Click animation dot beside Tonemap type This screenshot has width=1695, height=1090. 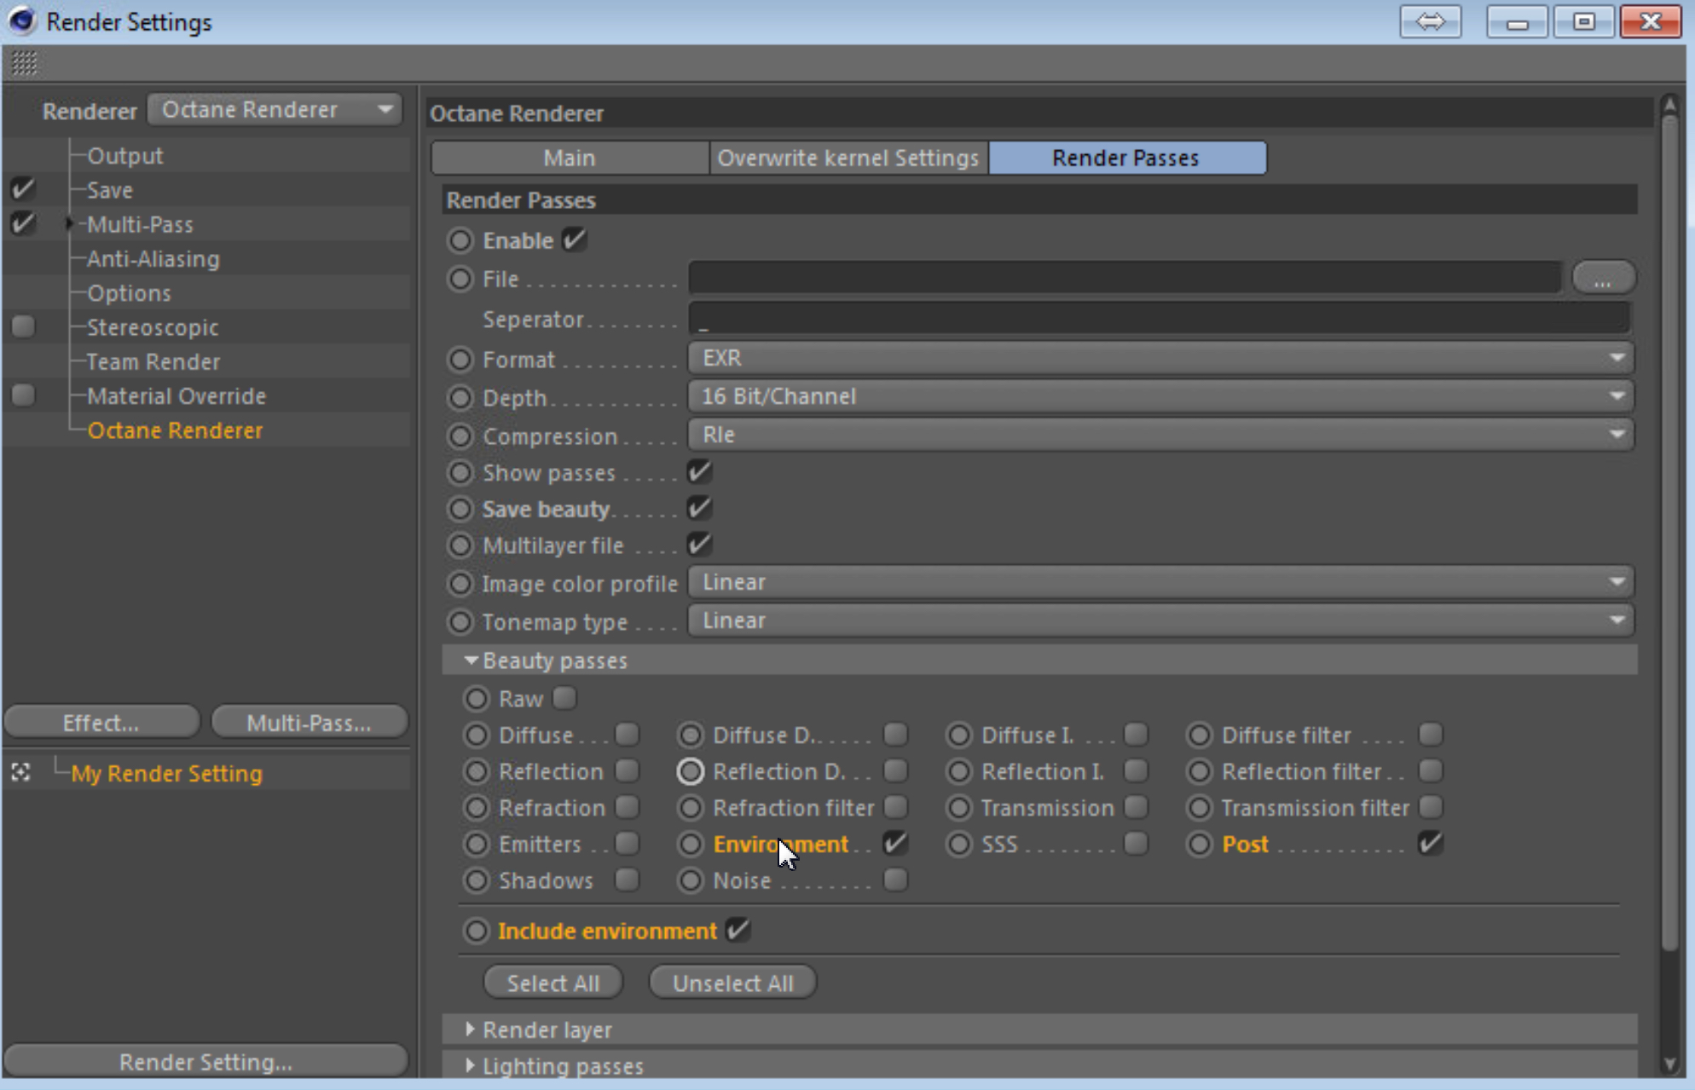click(x=460, y=622)
